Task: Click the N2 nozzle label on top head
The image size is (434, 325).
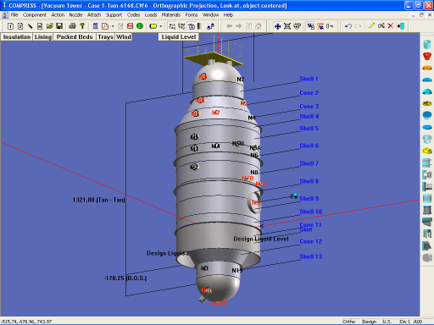Action: pyautogui.click(x=241, y=80)
